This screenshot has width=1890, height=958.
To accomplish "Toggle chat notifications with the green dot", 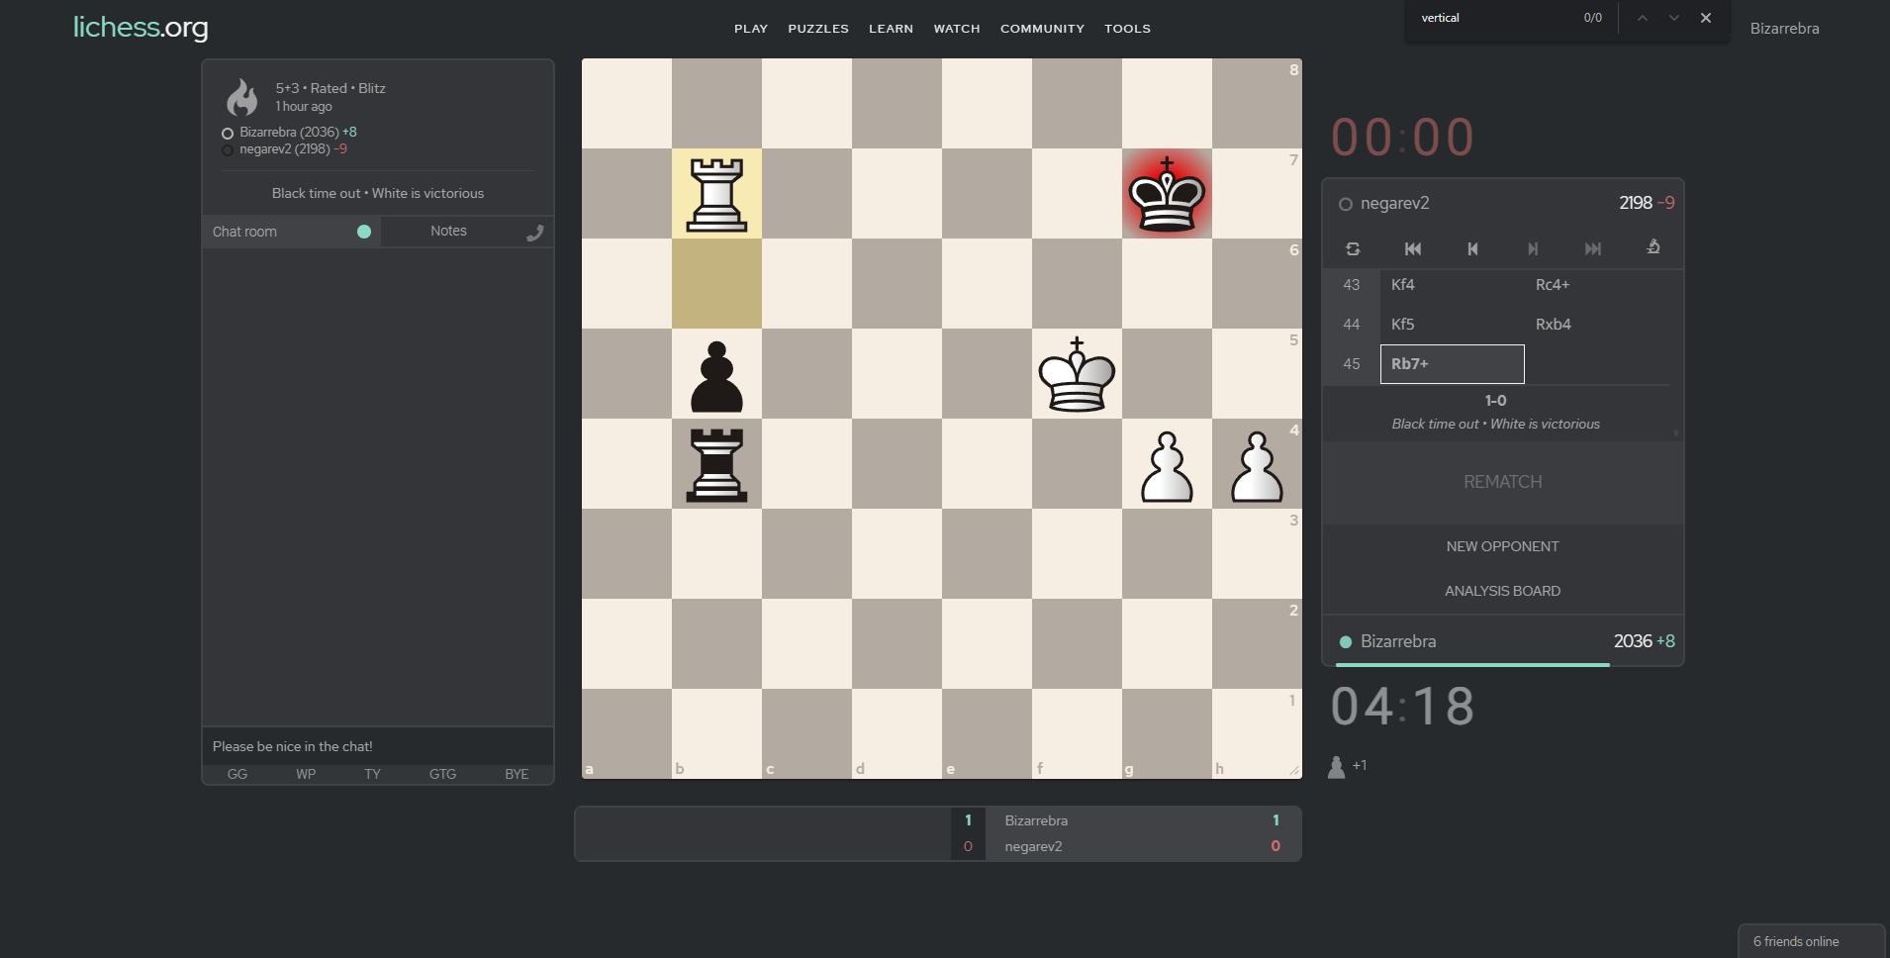I will (x=363, y=231).
